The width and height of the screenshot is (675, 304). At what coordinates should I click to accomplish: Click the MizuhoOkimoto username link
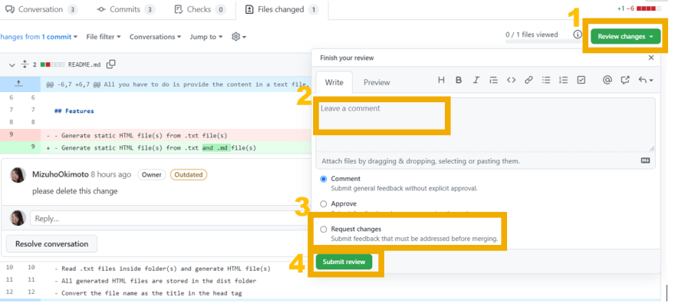tap(61, 174)
